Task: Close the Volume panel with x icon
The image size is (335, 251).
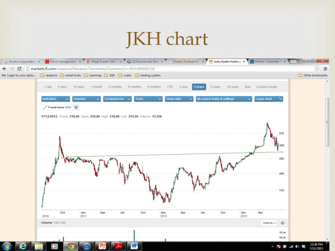Action: 282,223
